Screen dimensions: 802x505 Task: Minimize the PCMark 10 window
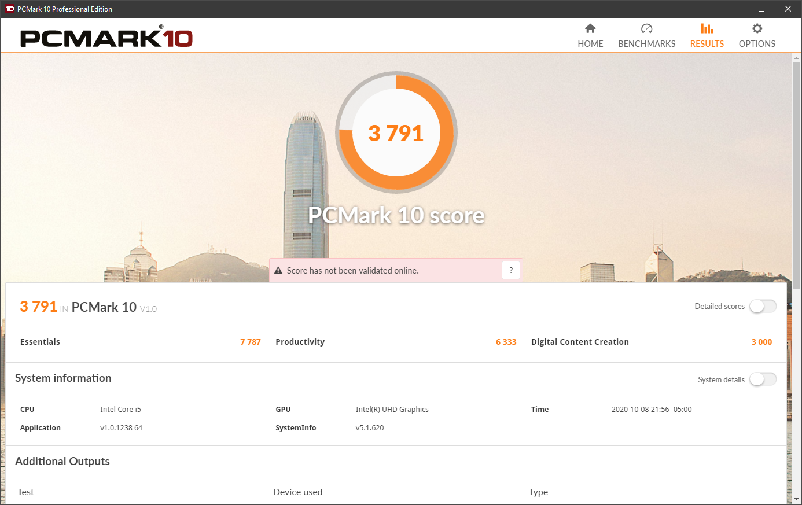[735, 9]
